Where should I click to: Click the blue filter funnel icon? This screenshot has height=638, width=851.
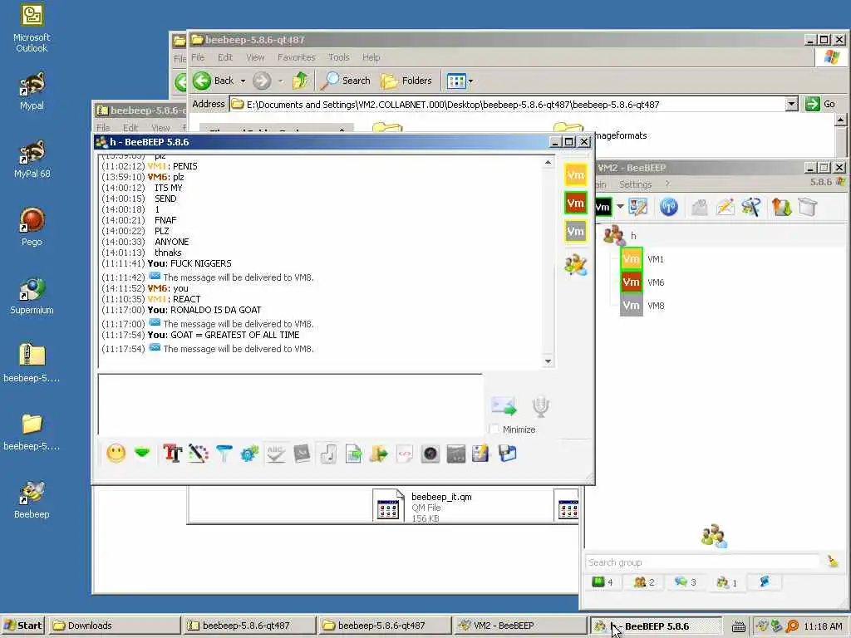tap(224, 454)
